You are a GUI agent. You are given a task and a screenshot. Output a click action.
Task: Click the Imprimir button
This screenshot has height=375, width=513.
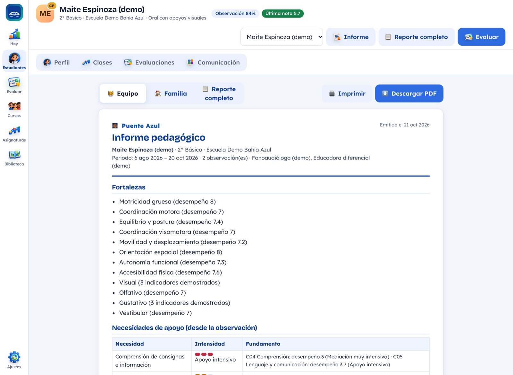(x=347, y=94)
